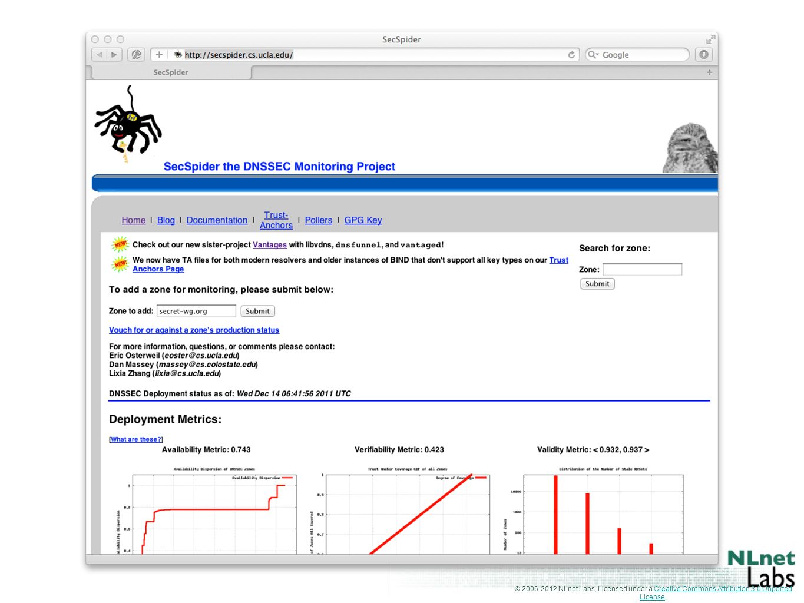
Task: Click the browser forward arrow button
Action: (x=114, y=55)
